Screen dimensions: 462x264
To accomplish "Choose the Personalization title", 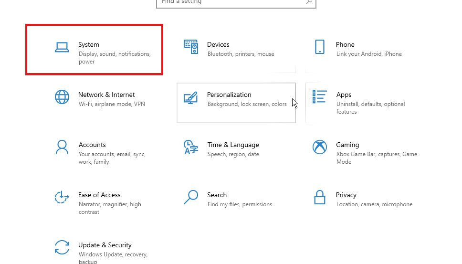I will coord(229,95).
